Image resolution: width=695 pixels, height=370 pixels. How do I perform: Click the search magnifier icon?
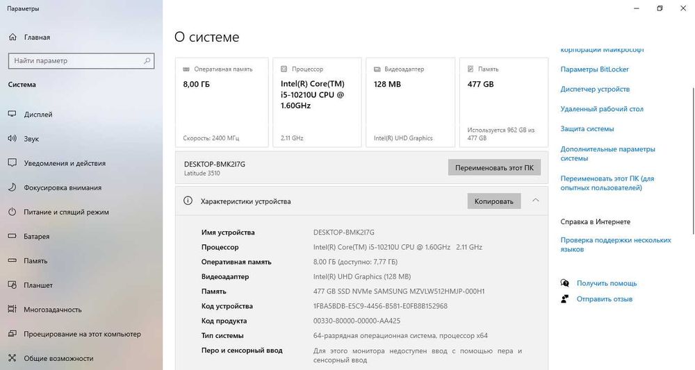147,60
